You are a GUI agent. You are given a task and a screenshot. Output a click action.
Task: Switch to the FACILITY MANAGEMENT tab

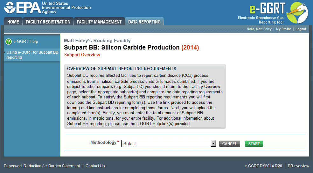coord(99,22)
